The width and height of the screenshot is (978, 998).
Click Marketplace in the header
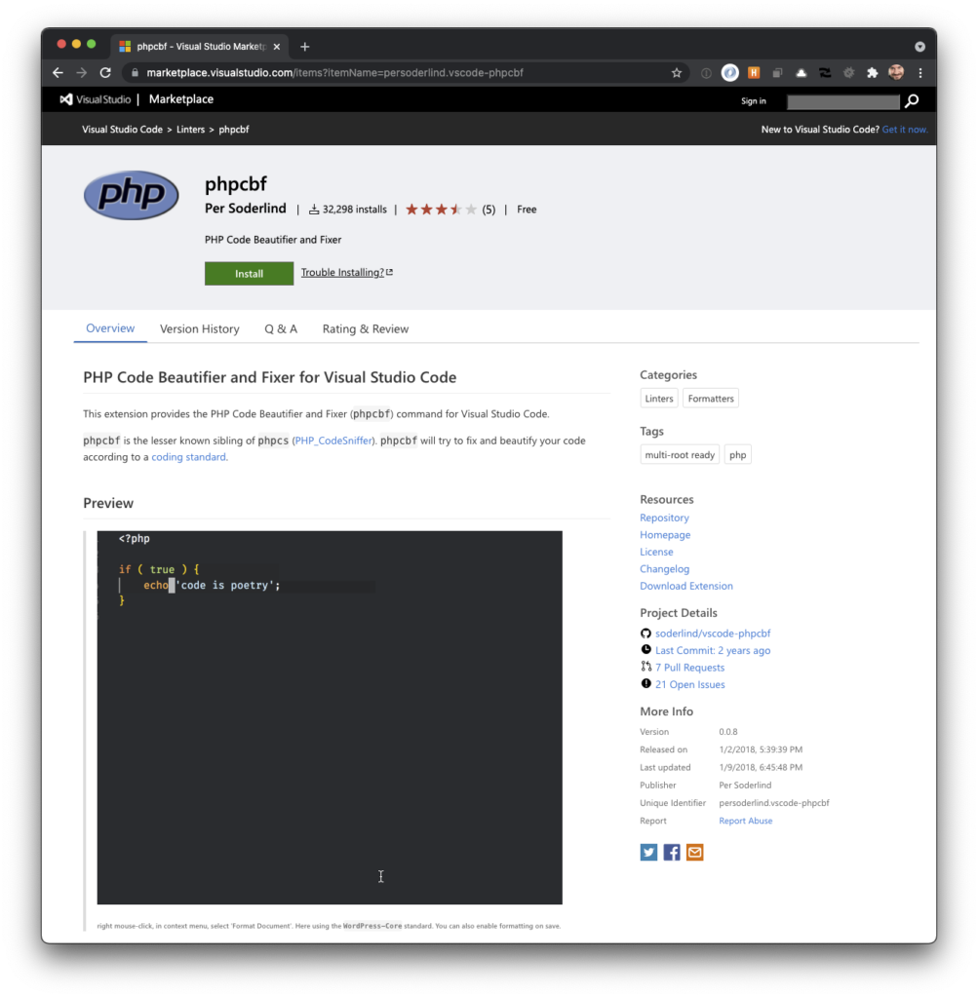coord(180,99)
